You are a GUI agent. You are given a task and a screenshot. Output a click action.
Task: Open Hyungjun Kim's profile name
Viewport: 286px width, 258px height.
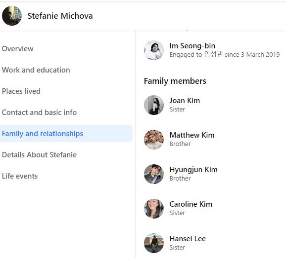(193, 170)
